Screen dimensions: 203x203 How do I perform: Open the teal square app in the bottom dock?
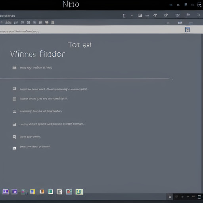51,192
